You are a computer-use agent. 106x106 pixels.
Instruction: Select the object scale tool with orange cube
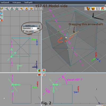31,9
